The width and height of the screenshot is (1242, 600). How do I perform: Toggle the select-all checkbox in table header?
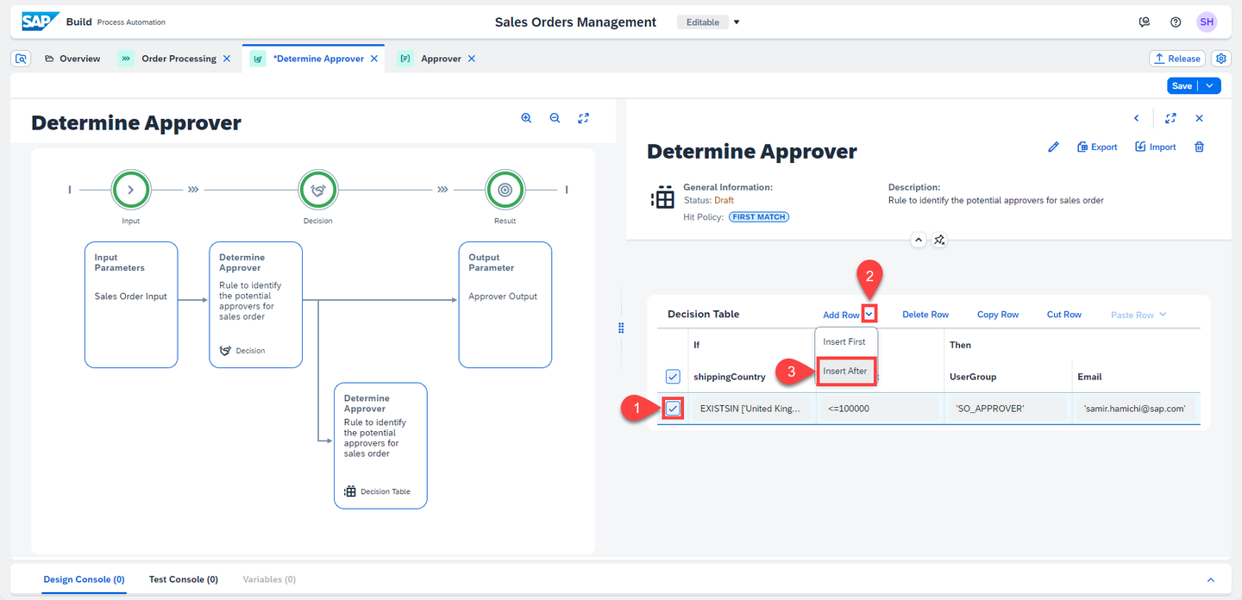point(673,377)
